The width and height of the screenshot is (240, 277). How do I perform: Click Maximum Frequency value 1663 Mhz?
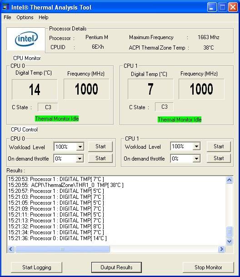coord(208,37)
